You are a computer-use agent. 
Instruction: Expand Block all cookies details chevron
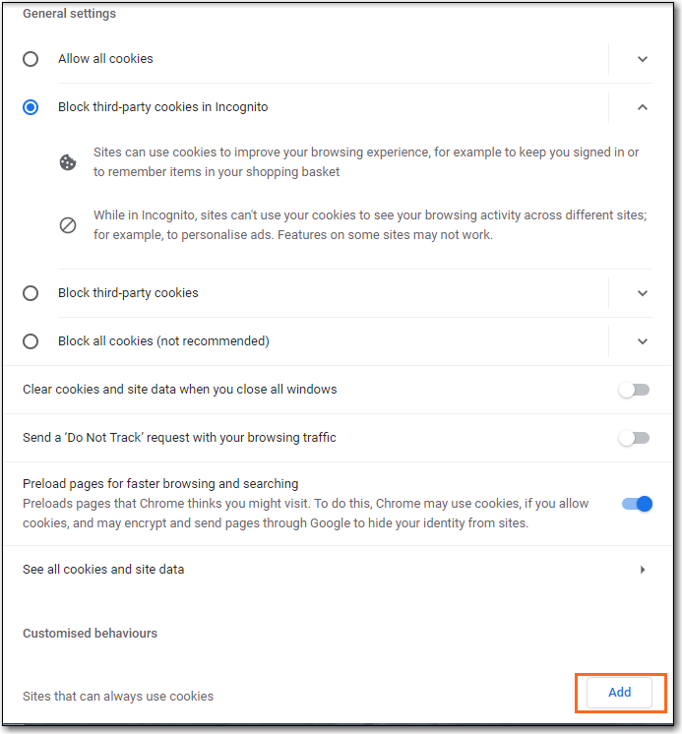pyautogui.click(x=643, y=341)
